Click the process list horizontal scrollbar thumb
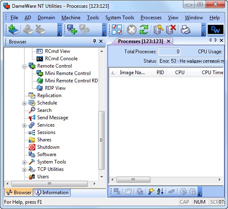Screen dimensions: 228x209 click(133, 179)
